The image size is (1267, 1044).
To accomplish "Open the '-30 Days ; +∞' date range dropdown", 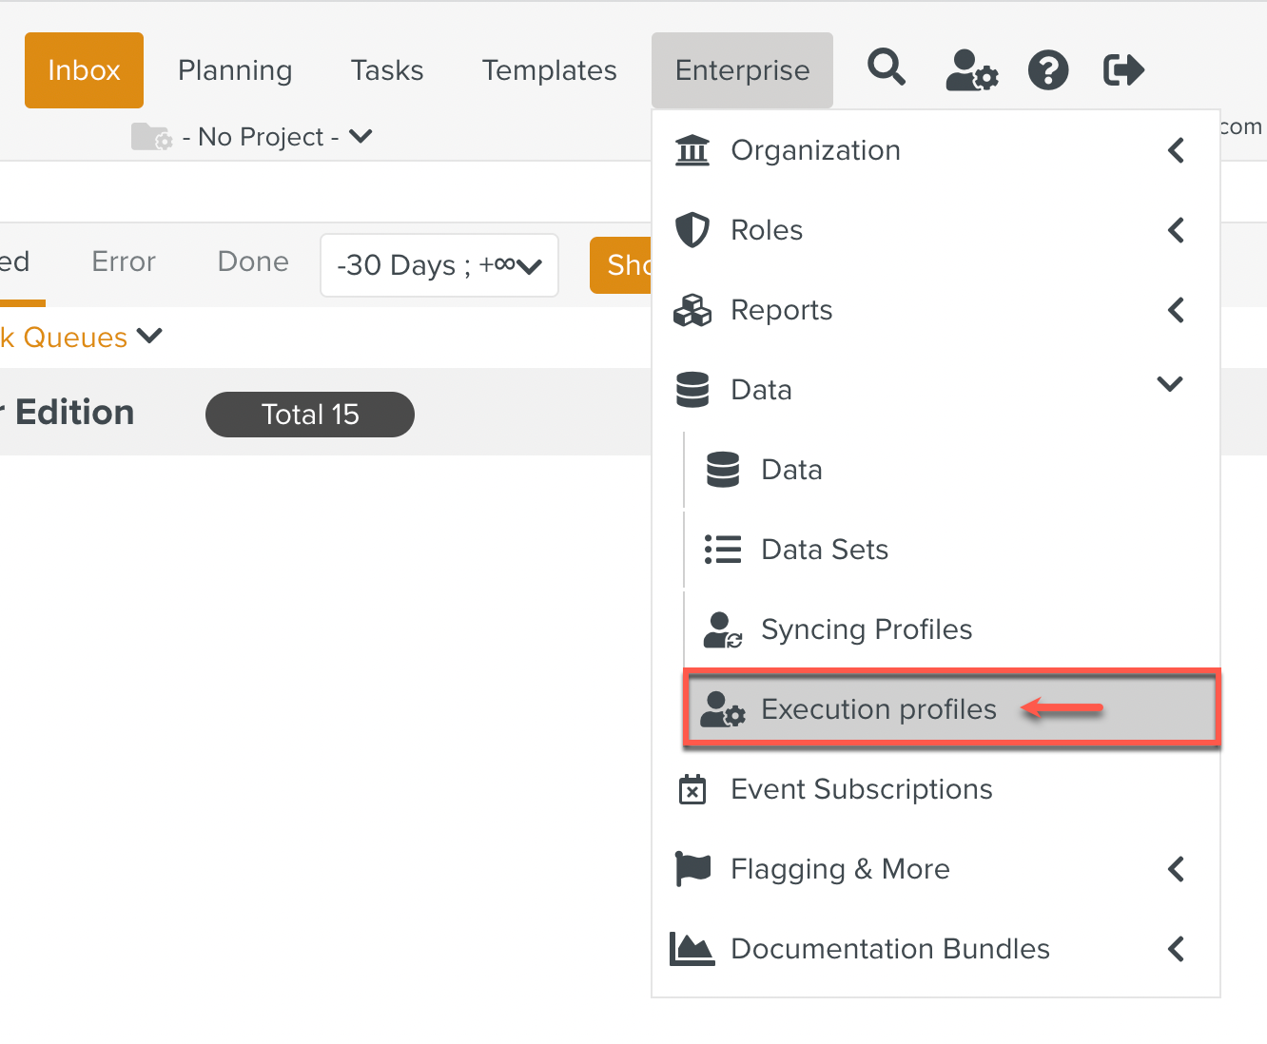I will click(439, 265).
